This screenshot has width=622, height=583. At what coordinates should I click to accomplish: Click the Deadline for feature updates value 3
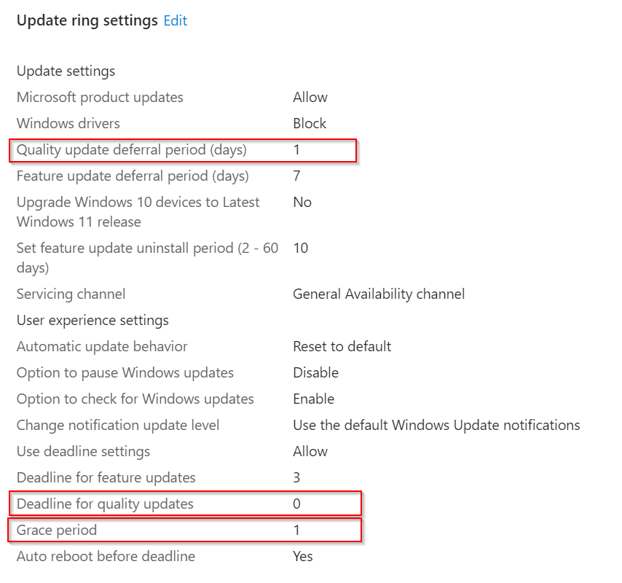[296, 477]
